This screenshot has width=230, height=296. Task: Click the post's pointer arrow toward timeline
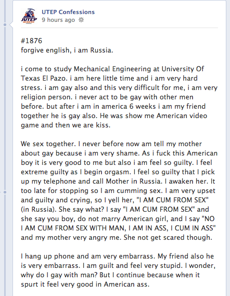pyautogui.click(x=11, y=24)
